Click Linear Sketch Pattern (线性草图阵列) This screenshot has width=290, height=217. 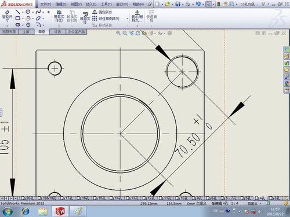pos(106,19)
